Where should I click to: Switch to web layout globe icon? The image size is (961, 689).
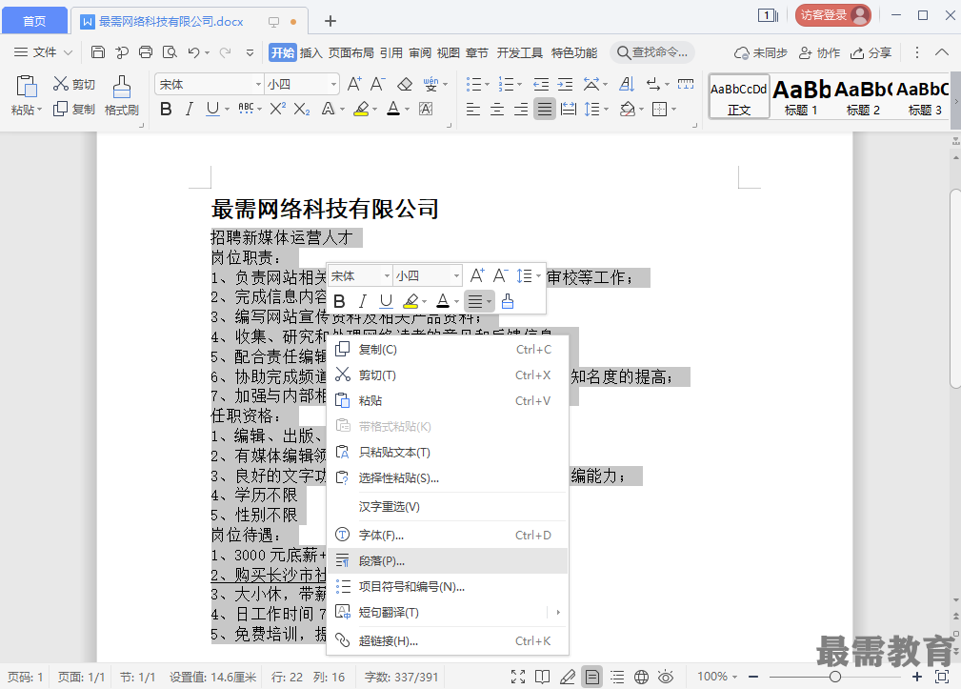641,677
